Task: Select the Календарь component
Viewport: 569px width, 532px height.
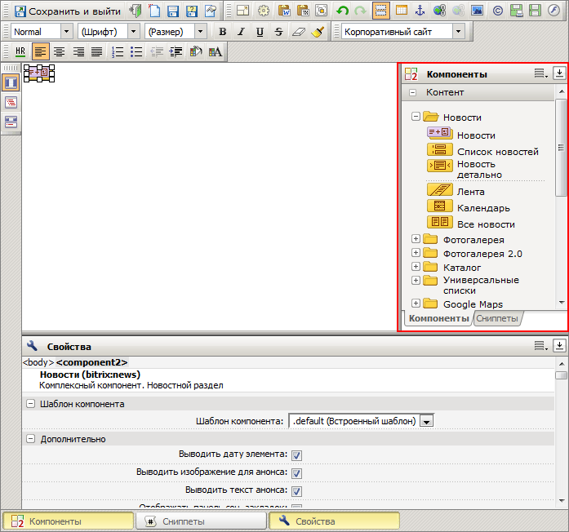Action: coord(469,207)
